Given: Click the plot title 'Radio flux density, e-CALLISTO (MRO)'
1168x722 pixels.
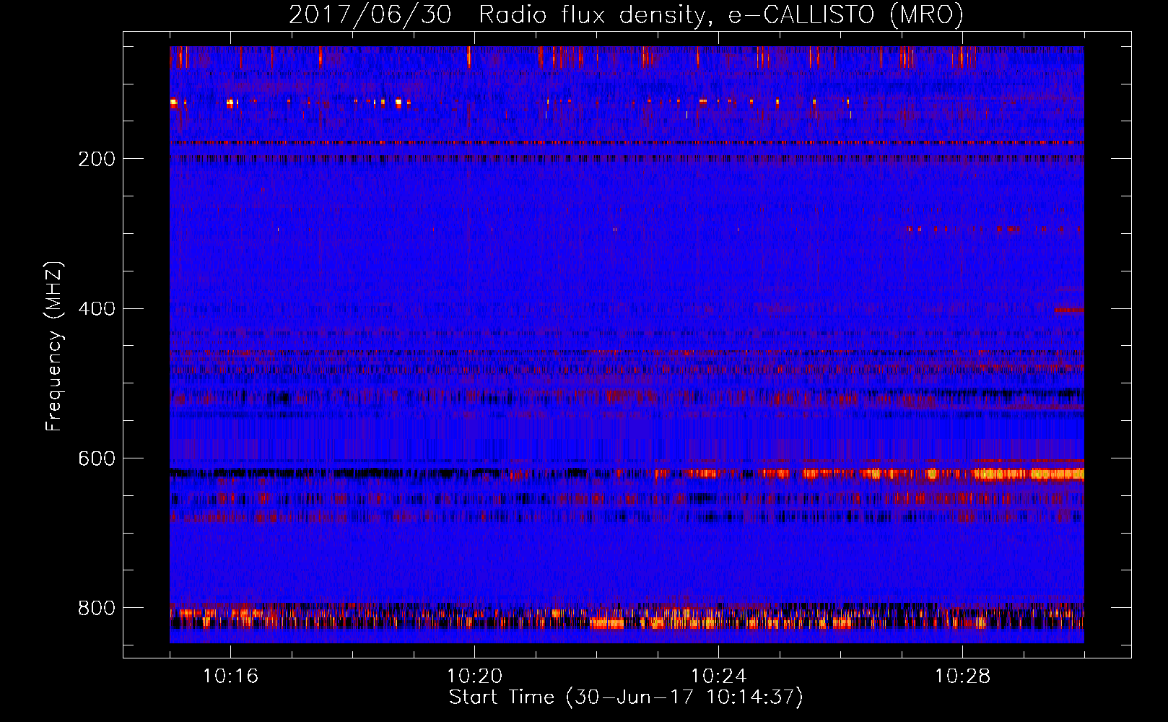Looking at the screenshot, I should pos(721,14).
